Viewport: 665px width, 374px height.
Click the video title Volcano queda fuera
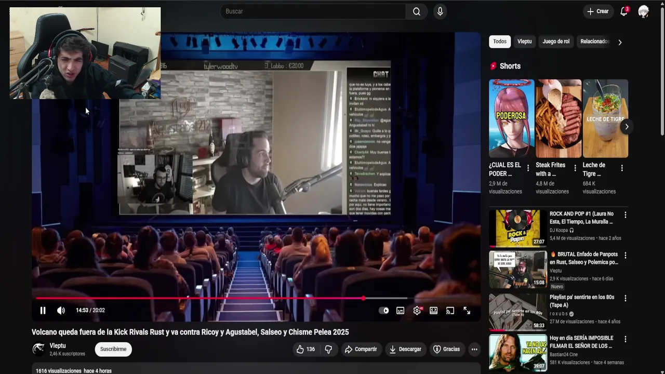pyautogui.click(x=190, y=332)
